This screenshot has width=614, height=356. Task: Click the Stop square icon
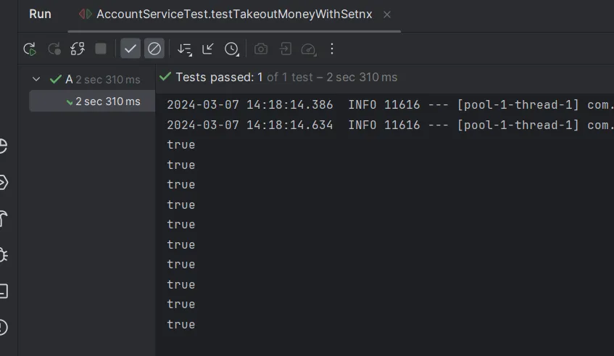[x=101, y=49]
